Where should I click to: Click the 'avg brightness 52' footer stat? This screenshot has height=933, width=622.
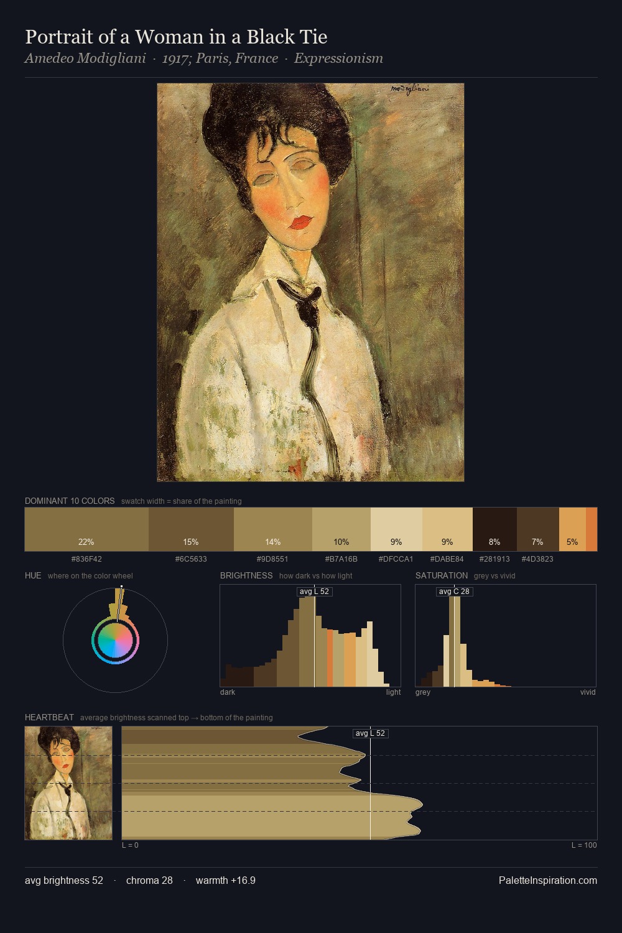click(64, 880)
